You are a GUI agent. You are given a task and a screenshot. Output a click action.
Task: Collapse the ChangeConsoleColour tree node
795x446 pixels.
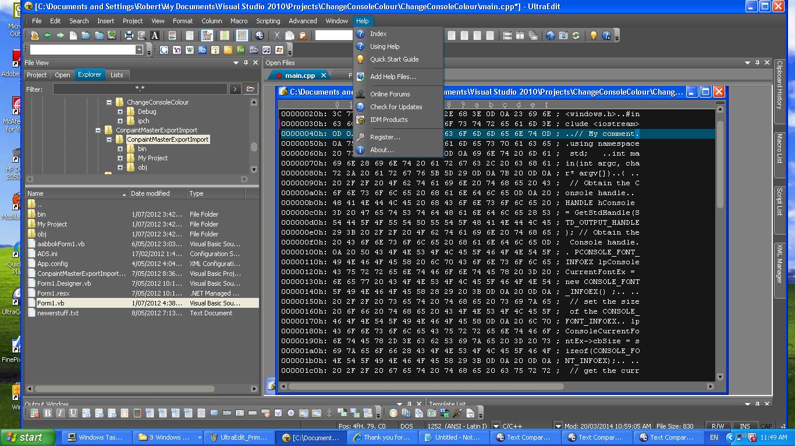point(109,102)
